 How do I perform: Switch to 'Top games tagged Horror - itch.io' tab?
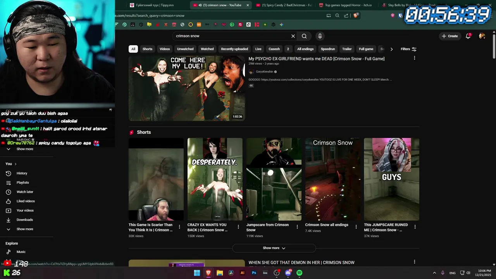(x=345, y=5)
